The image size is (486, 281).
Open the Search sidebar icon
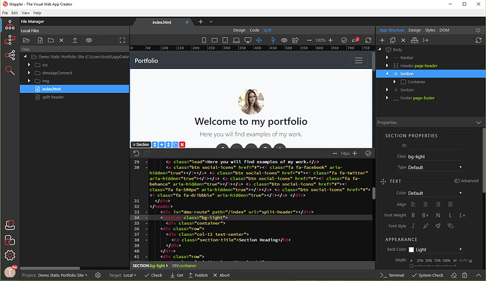click(10, 70)
